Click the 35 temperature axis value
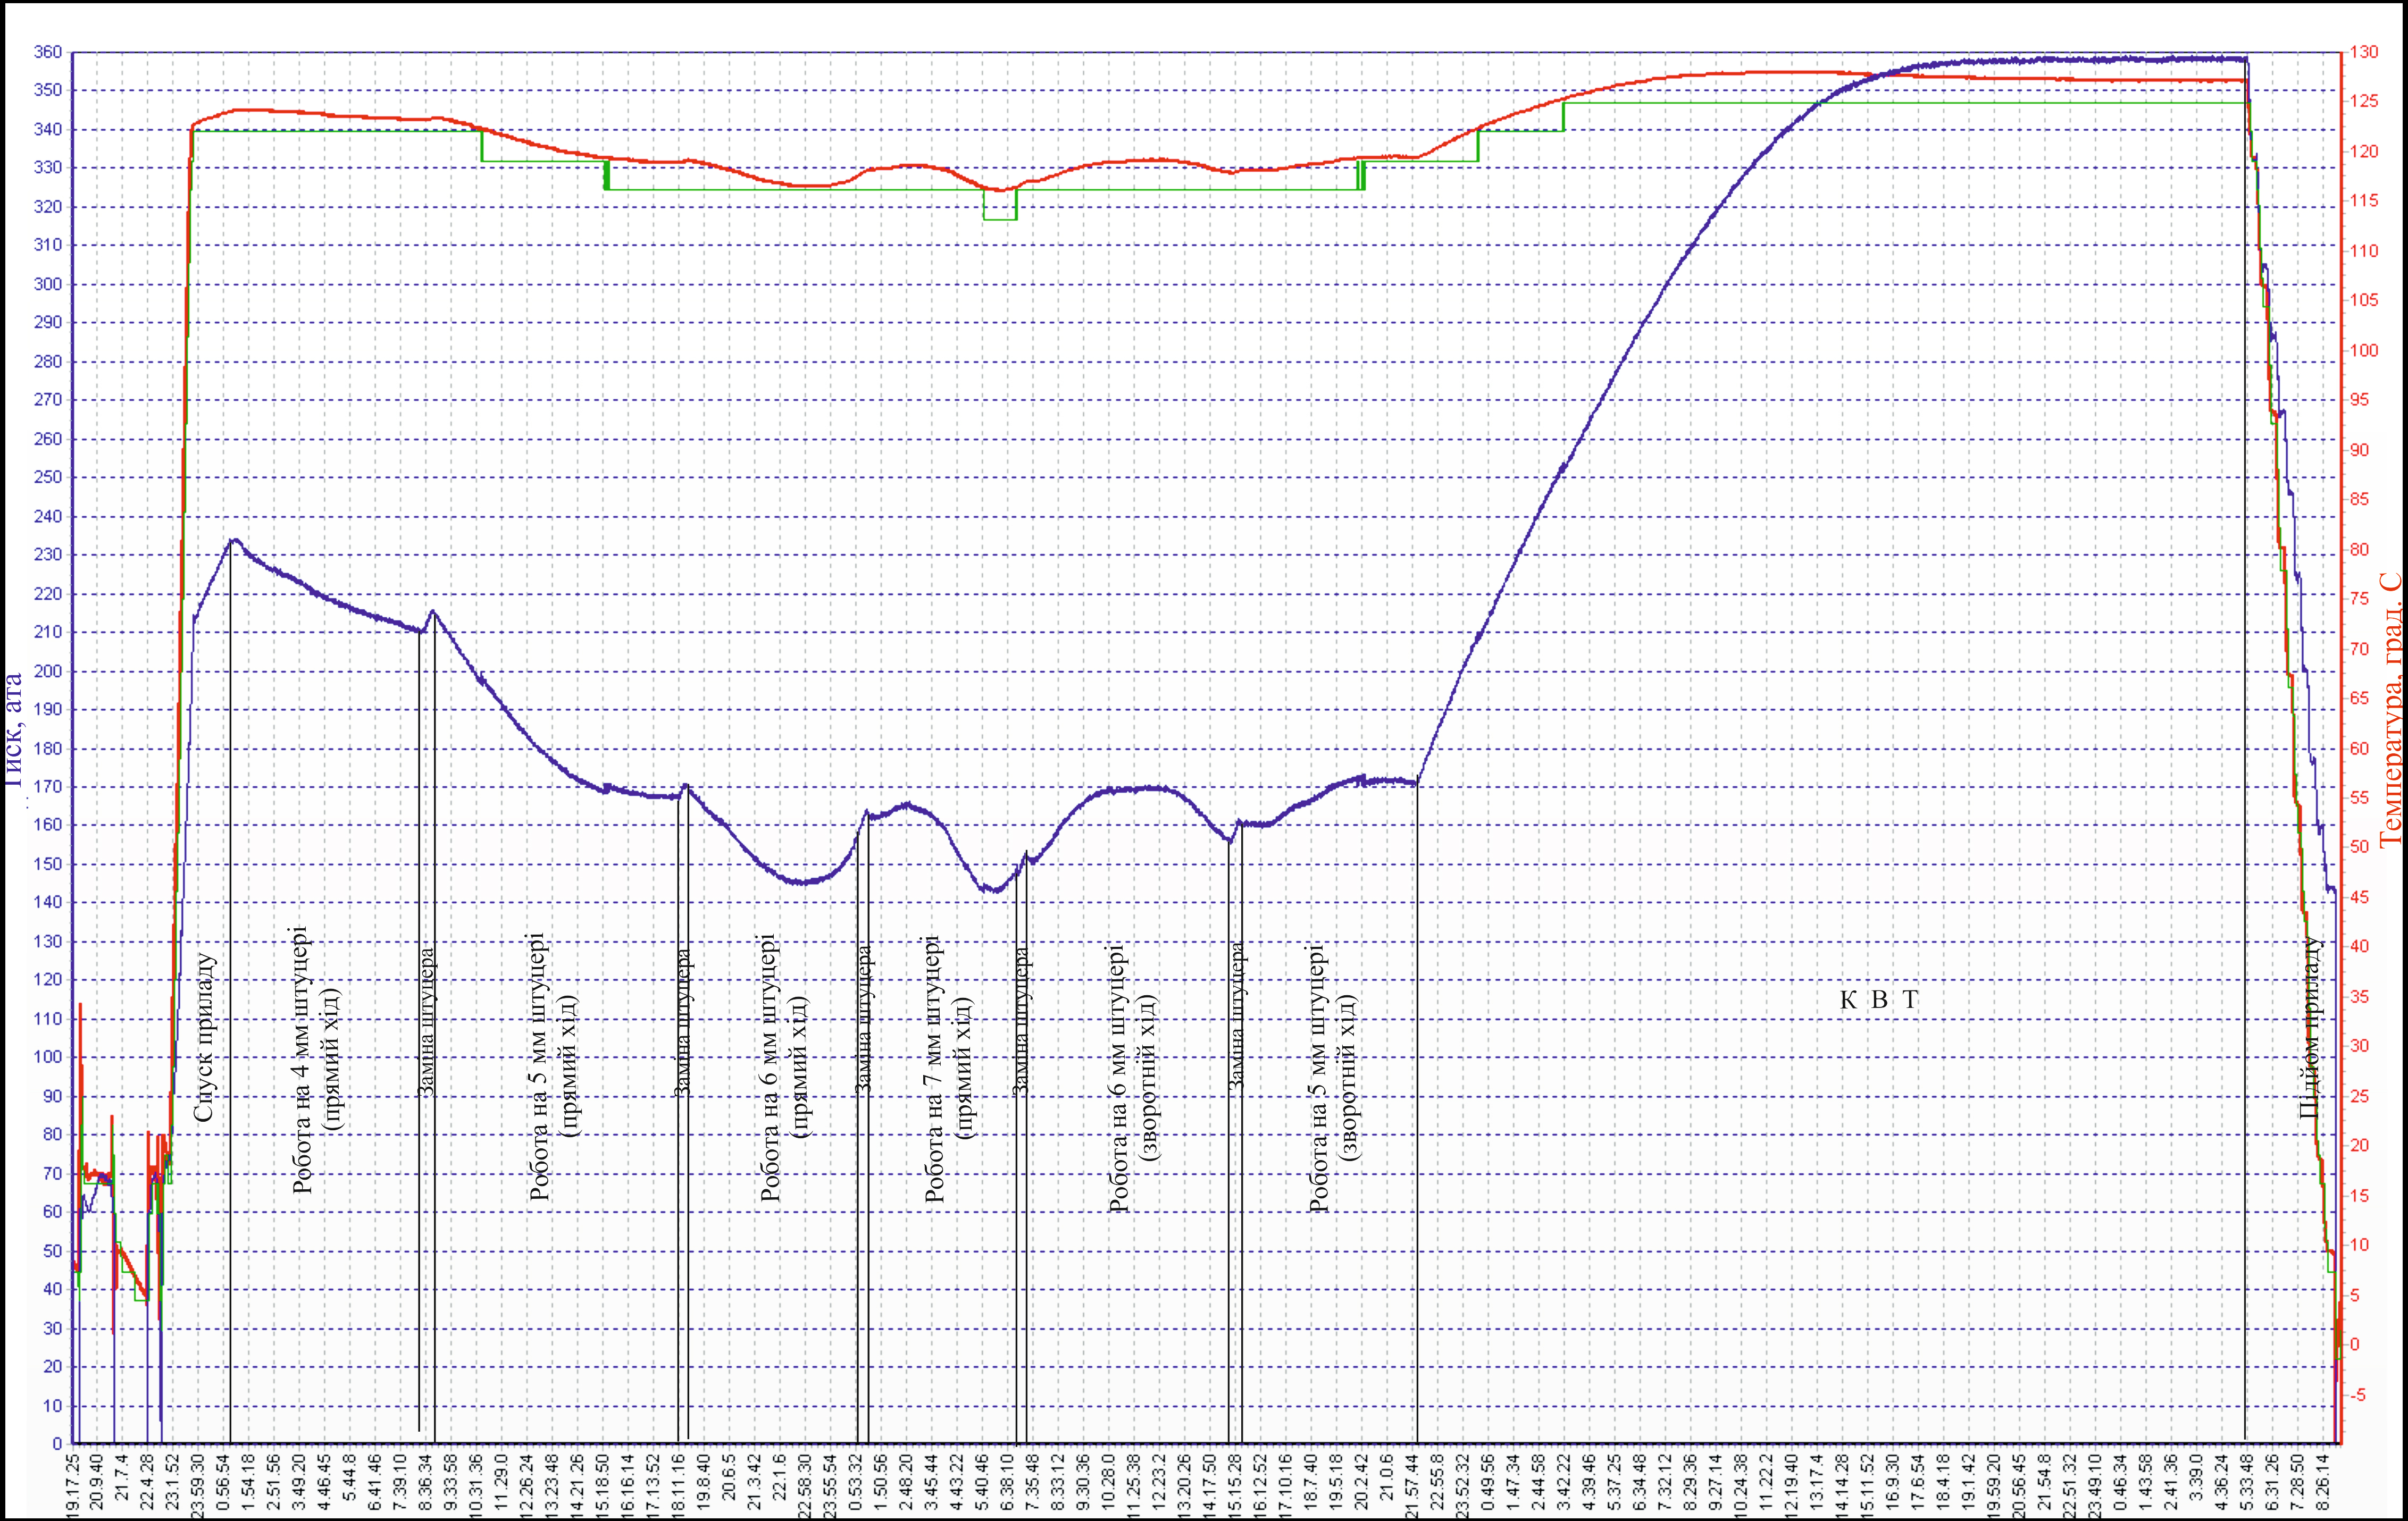This screenshot has width=2408, height=1521. pyautogui.click(x=2359, y=997)
